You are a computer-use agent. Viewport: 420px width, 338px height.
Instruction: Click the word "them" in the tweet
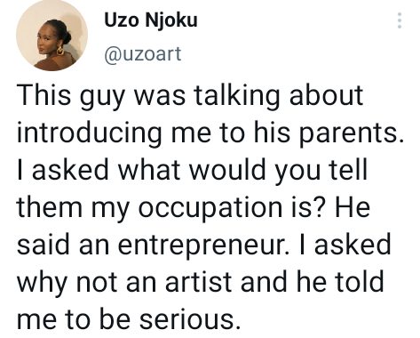pyautogui.click(x=50, y=207)
